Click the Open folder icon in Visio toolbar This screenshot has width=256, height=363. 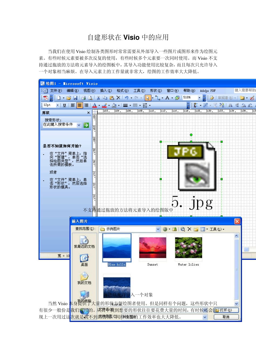[68, 98]
